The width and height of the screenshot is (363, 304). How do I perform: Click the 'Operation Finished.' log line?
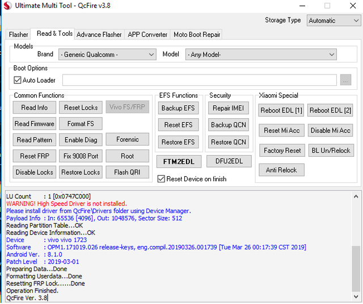(32, 291)
